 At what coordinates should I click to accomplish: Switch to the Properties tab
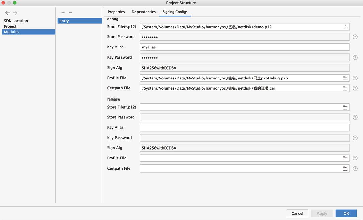click(x=116, y=12)
